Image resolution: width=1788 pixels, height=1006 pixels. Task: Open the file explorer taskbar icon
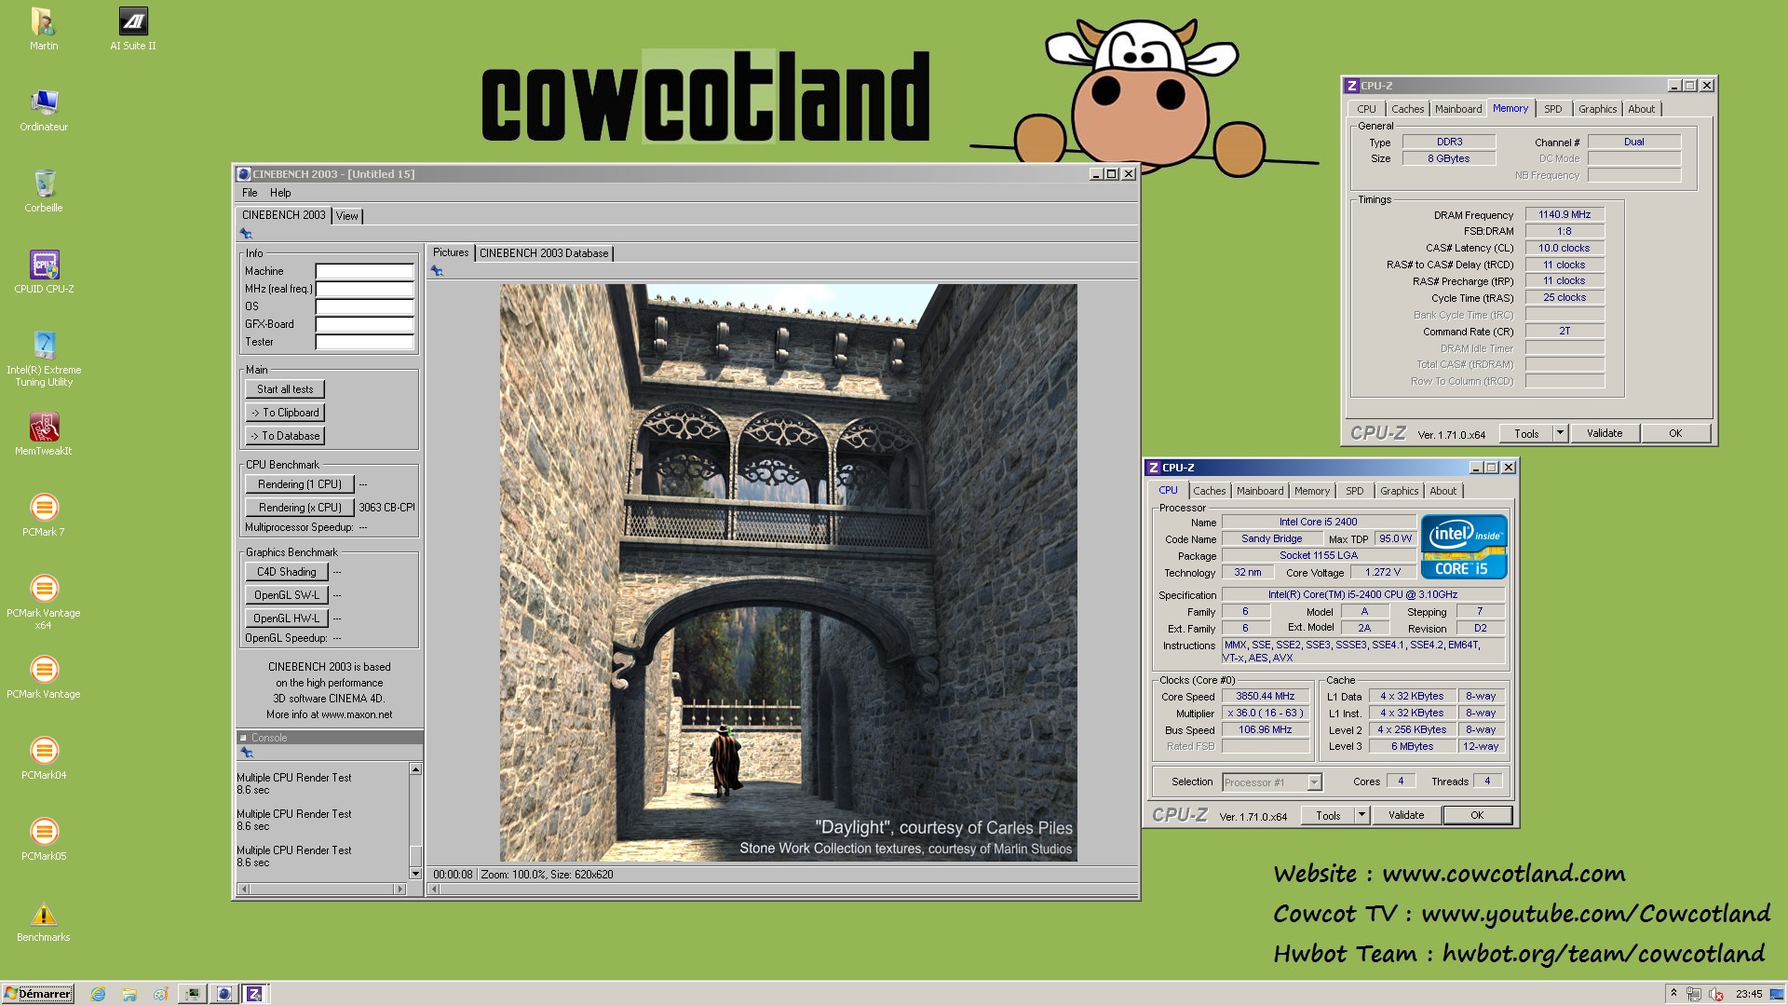click(x=129, y=994)
